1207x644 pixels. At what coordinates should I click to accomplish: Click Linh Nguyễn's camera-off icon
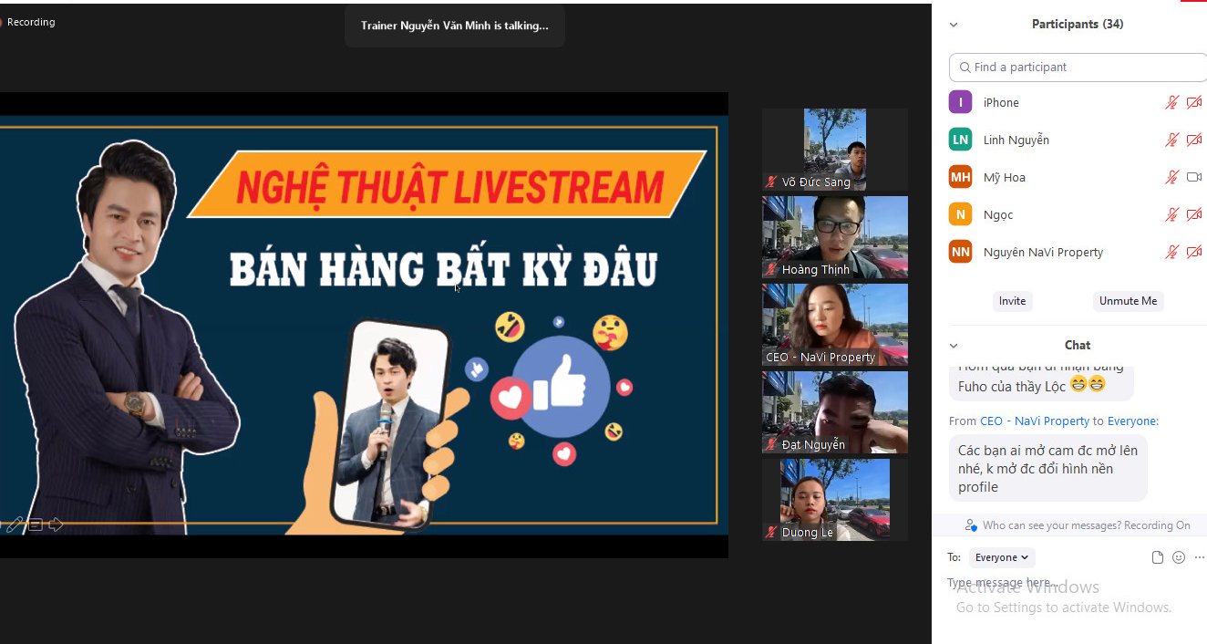(x=1194, y=140)
